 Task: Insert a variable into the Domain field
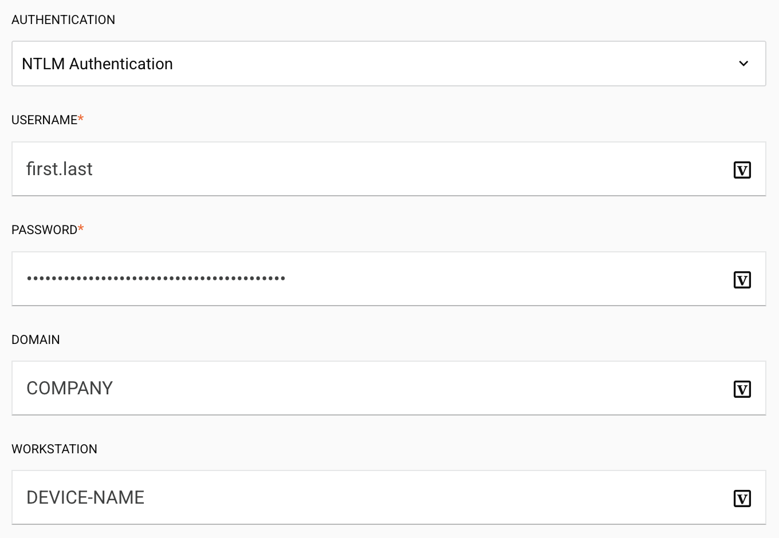click(742, 389)
